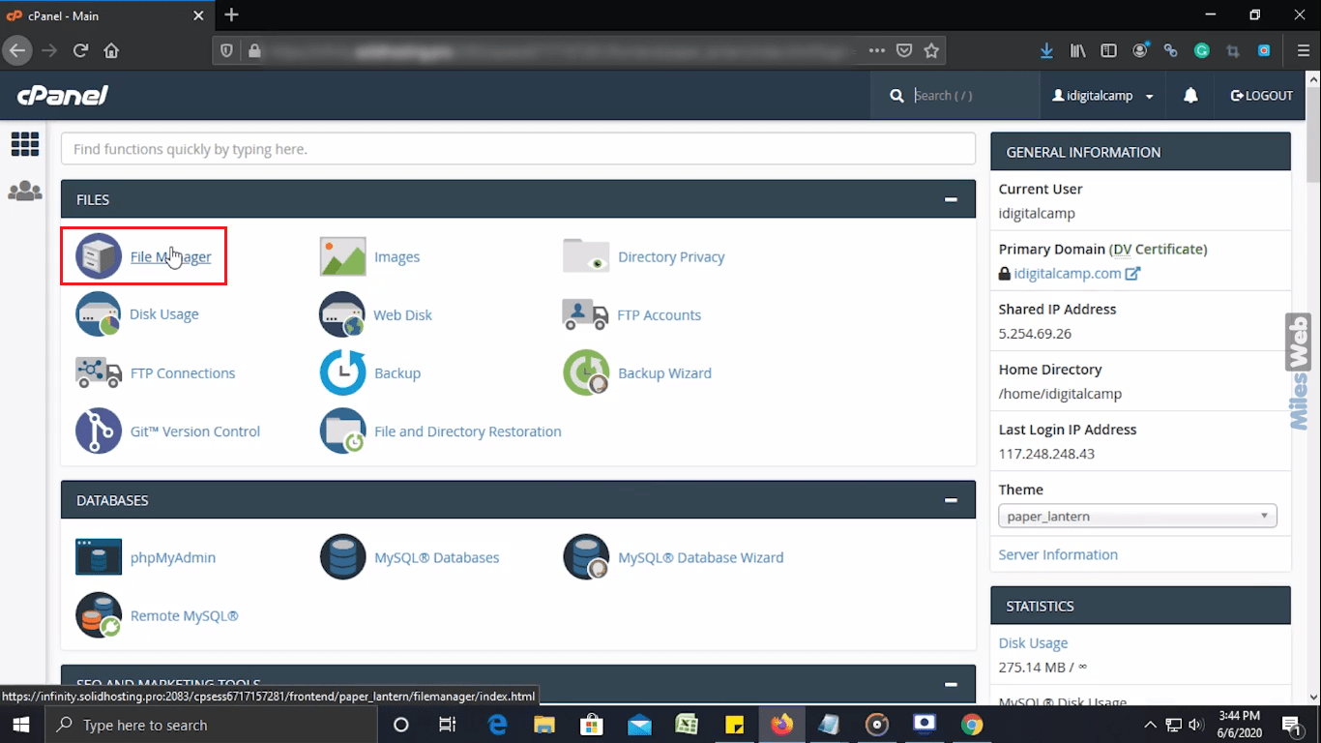Open File and Directory Restoration icon
Viewport: 1321px width, 743px height.
pos(342,431)
